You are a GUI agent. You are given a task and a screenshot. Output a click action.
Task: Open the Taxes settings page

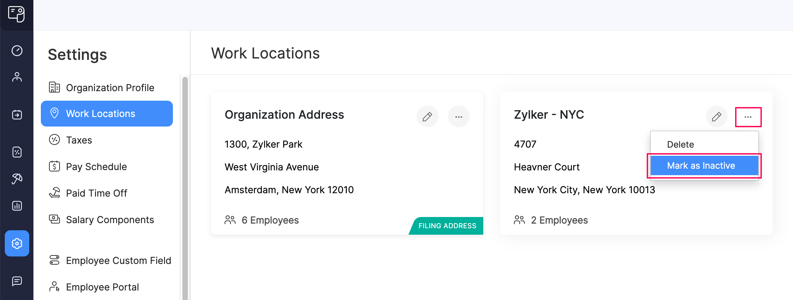79,140
